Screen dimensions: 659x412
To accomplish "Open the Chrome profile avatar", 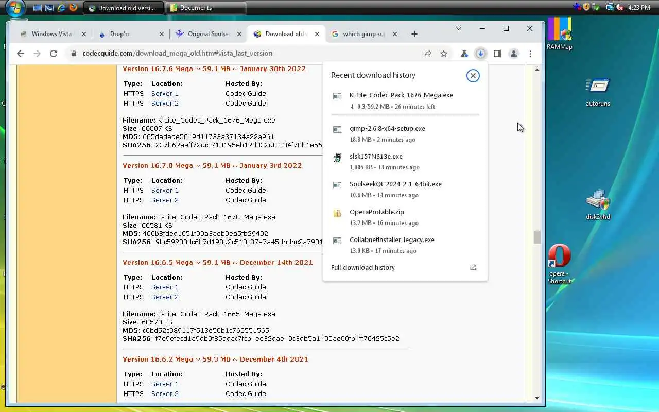I will pyautogui.click(x=513, y=54).
